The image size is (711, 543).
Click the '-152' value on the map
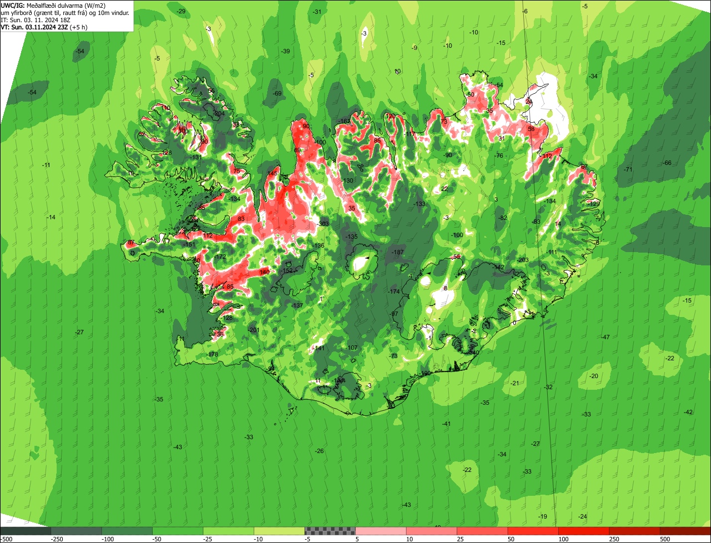(x=286, y=270)
